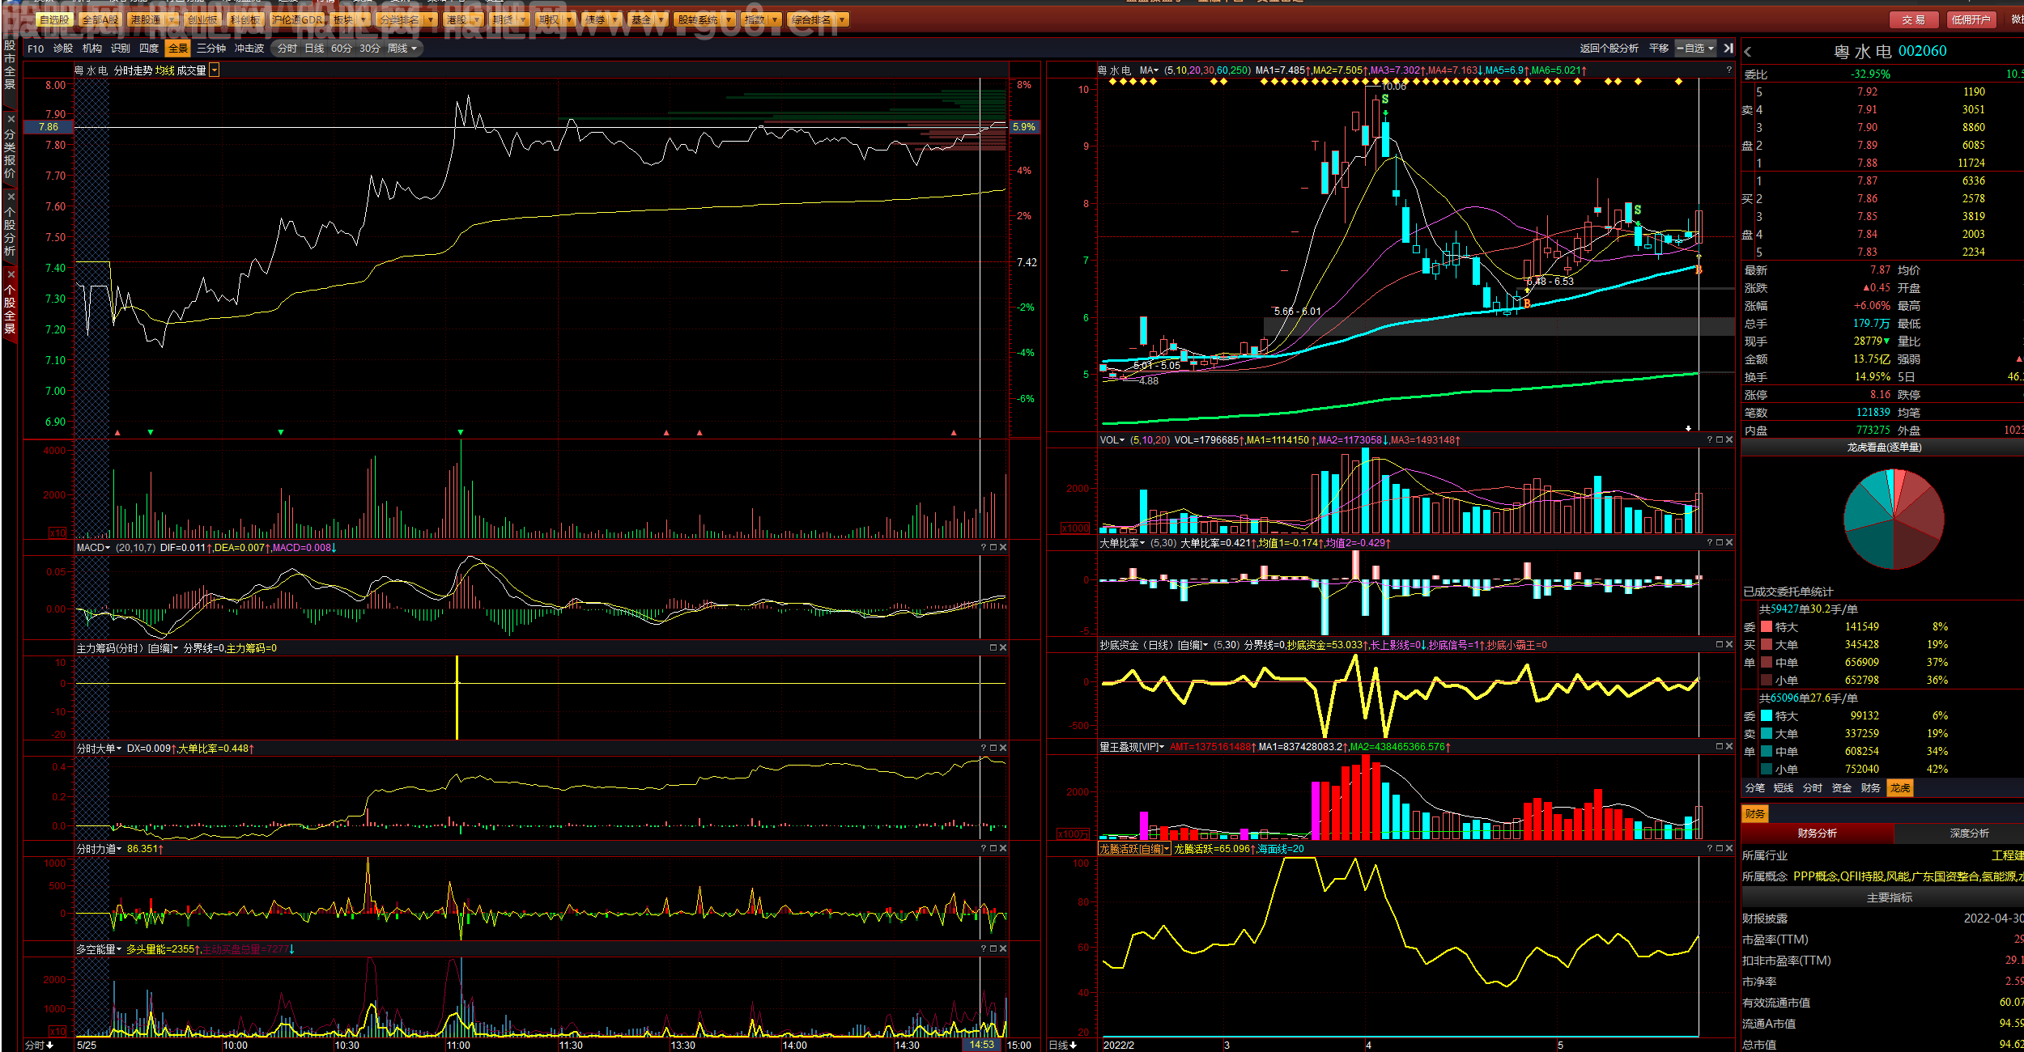Close the 个股分析 sidebar tab
Screen dimensions: 2024x1052
11,197
